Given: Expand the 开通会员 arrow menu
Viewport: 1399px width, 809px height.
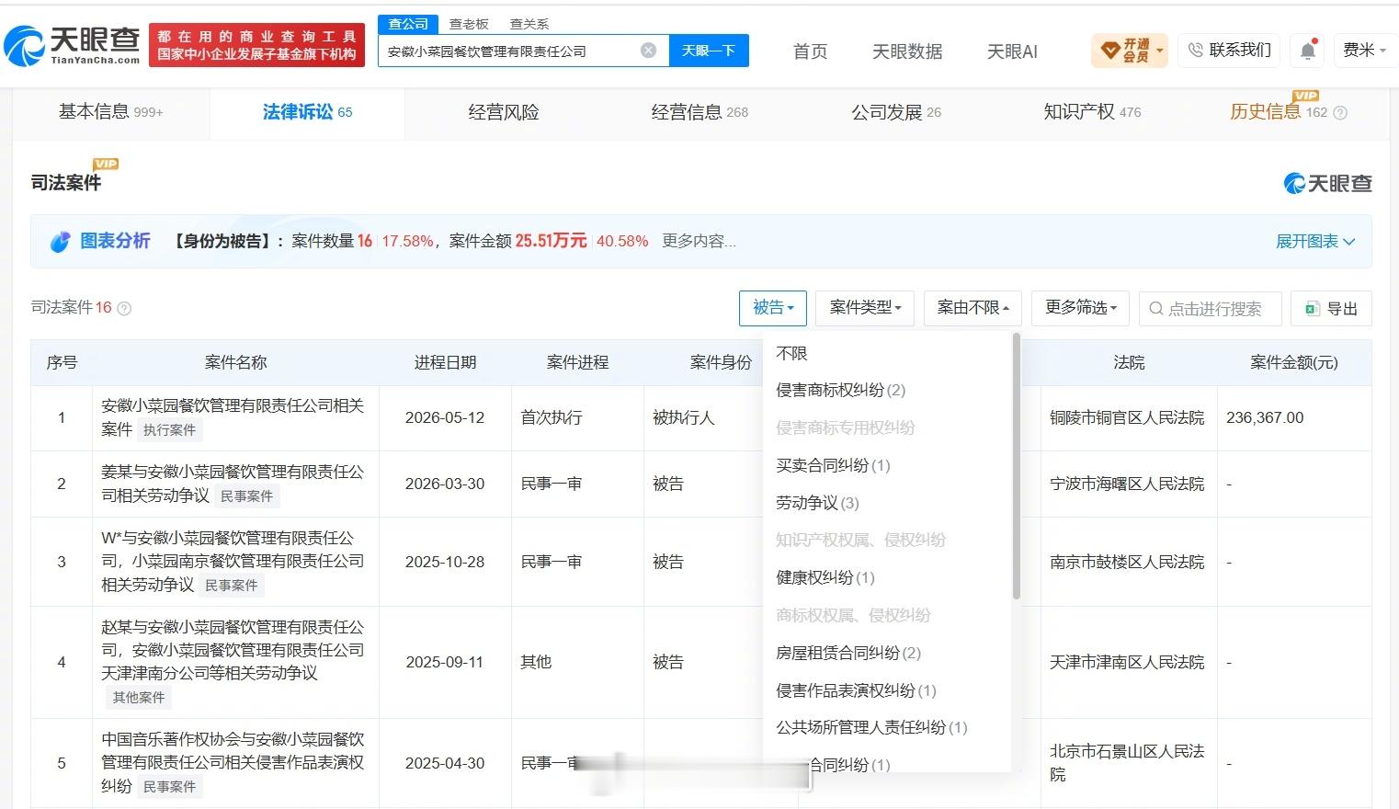Looking at the screenshot, I should [x=1160, y=51].
